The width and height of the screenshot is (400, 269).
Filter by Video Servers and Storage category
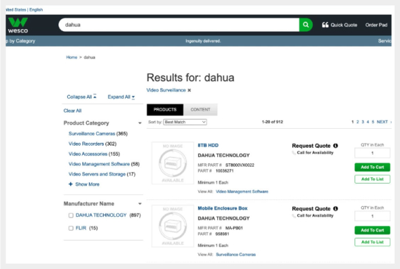pyautogui.click(x=97, y=174)
